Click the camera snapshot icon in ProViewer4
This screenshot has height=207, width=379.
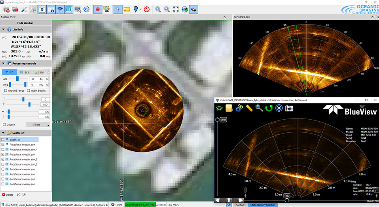tap(288, 108)
